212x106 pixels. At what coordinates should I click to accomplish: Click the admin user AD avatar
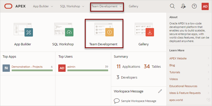pos(62,68)
